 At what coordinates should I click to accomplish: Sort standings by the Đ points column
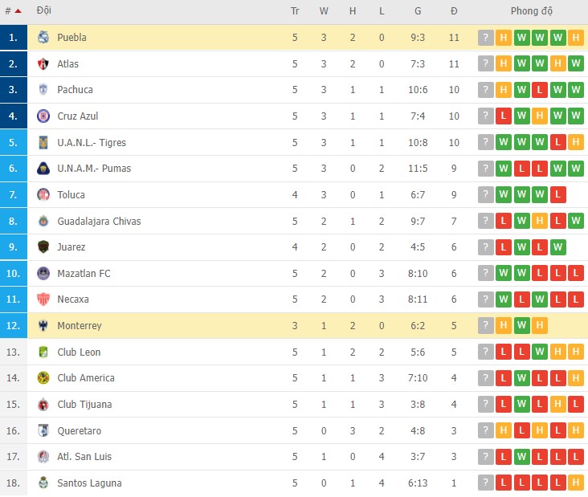pyautogui.click(x=454, y=11)
